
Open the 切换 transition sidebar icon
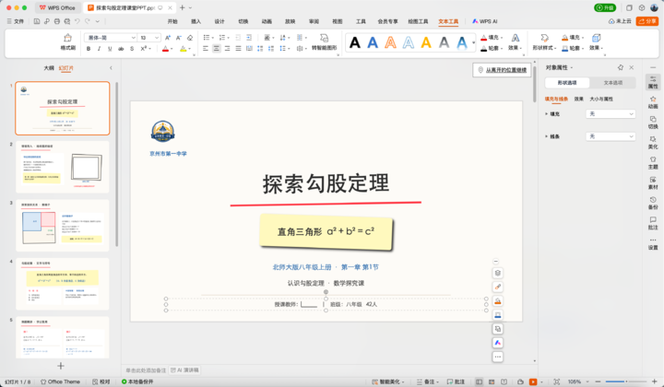[653, 122]
